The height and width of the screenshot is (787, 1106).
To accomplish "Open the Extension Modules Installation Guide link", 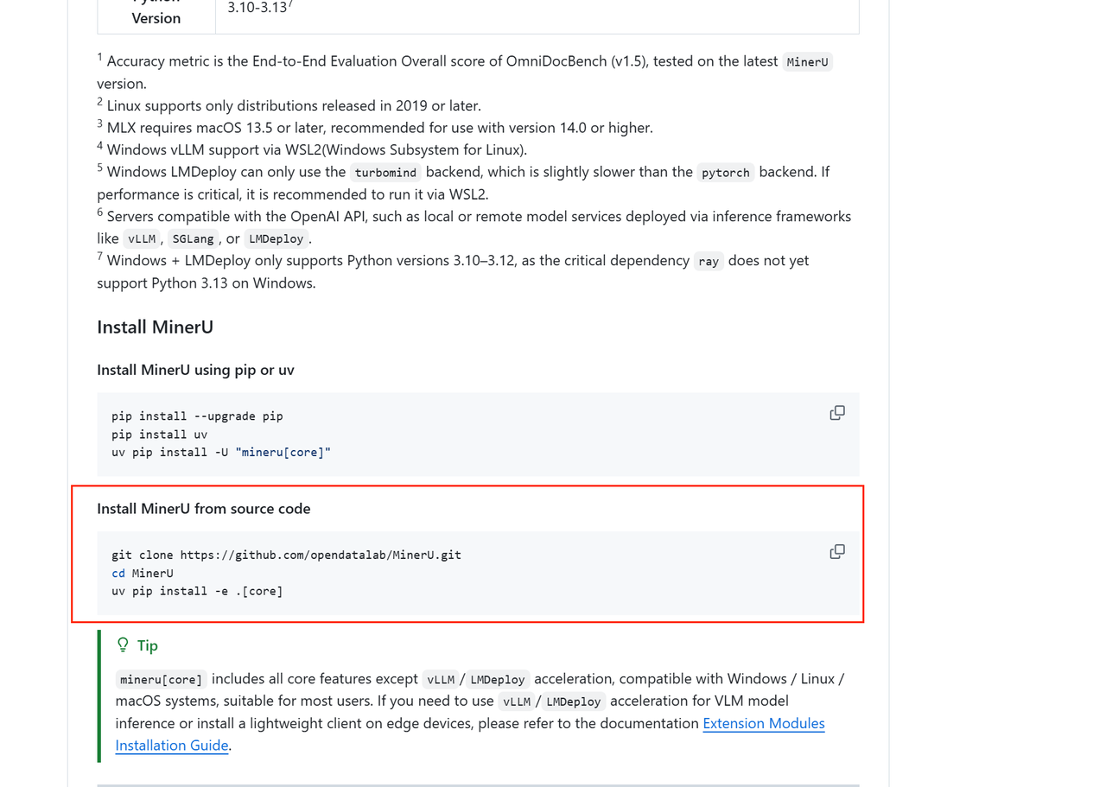I will 763,723.
